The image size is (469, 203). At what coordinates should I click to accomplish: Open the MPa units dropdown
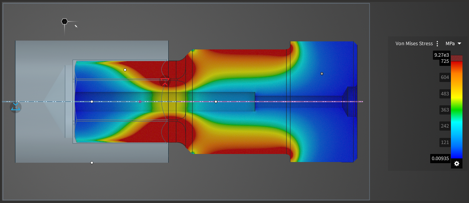click(453, 44)
